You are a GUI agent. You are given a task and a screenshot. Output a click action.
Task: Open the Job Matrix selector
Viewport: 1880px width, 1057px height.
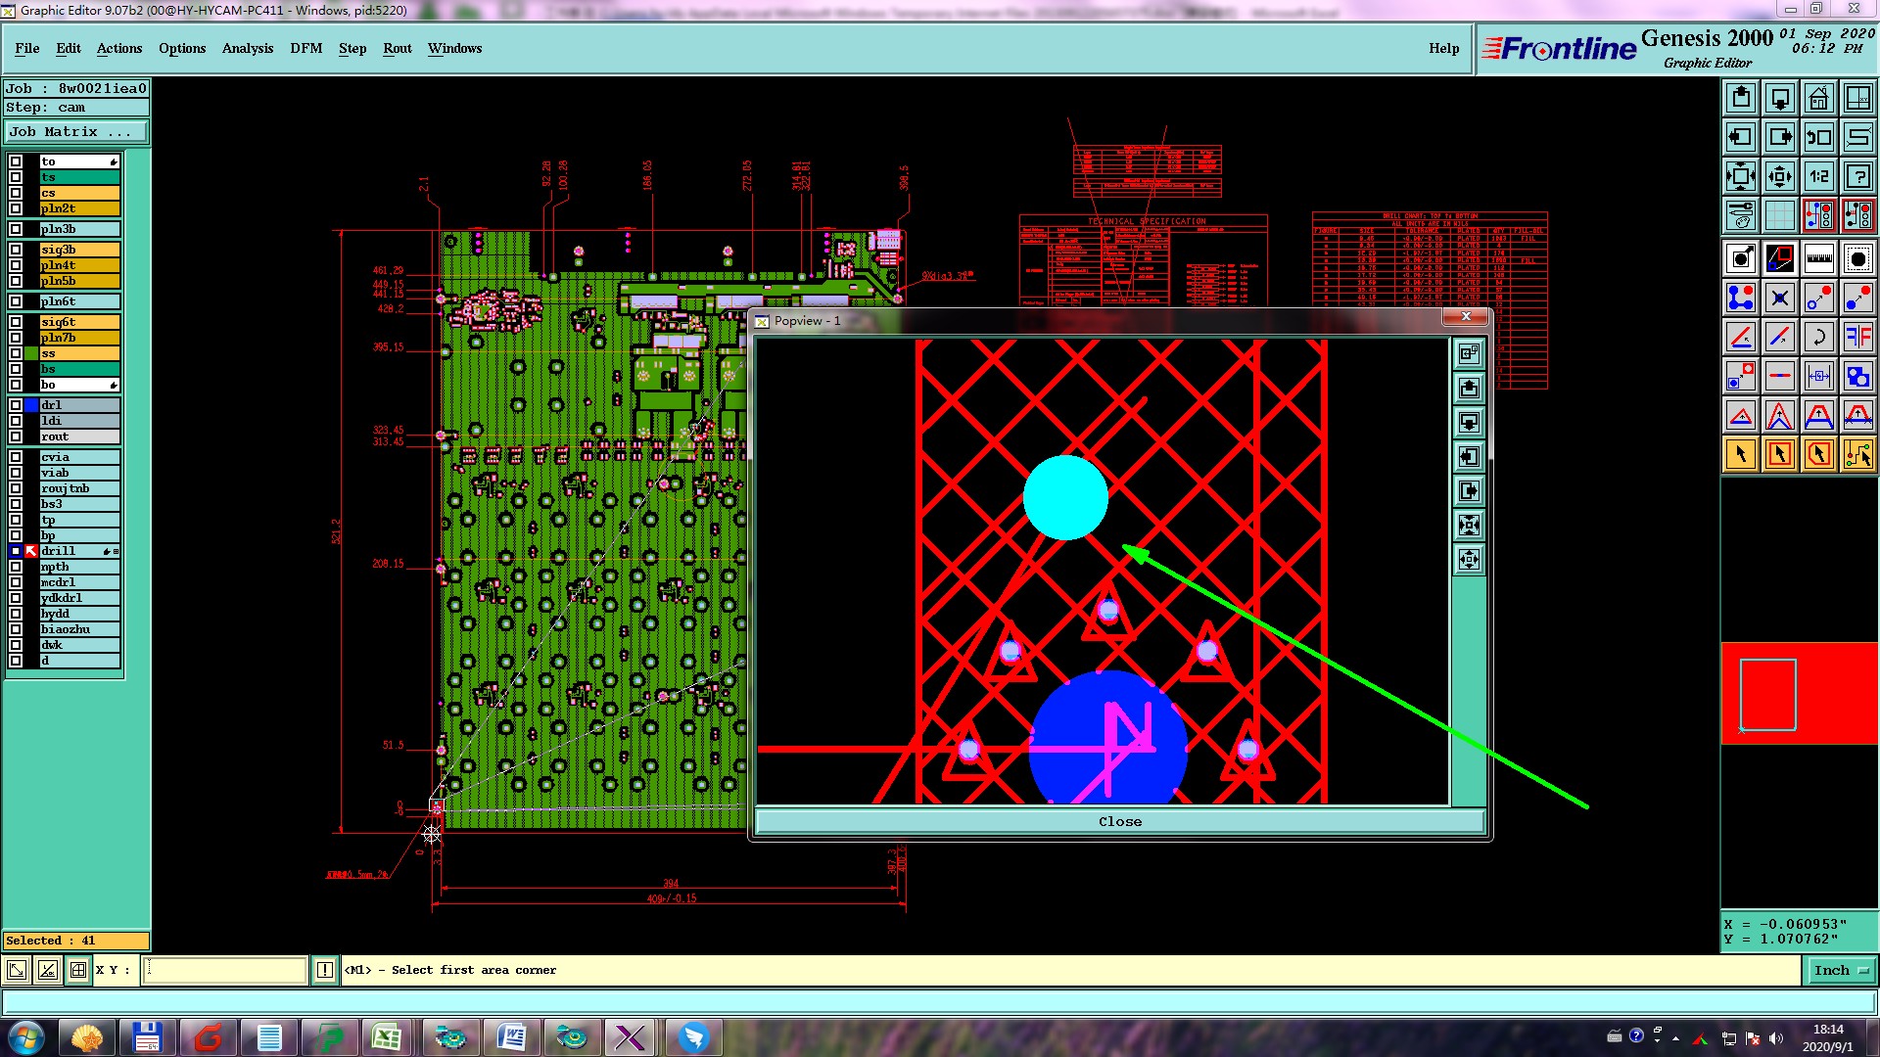click(76, 131)
